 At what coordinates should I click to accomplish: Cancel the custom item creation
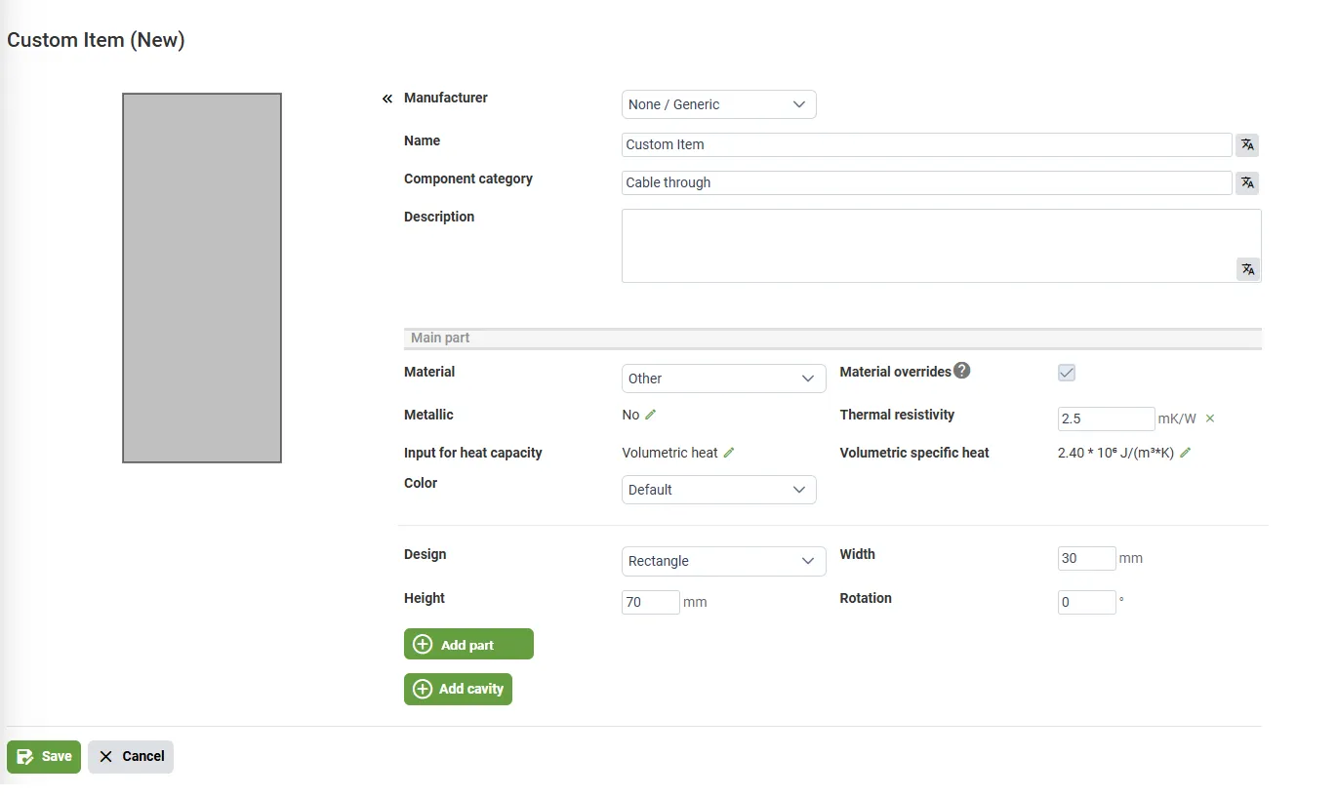[x=131, y=757]
